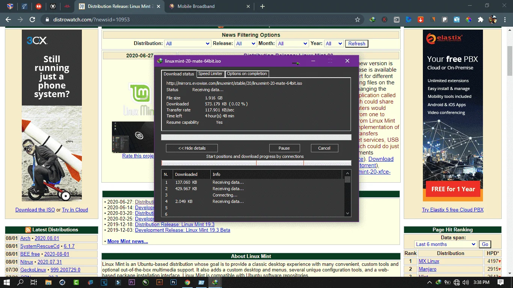Screen dimensions: 513x288
Task: Open the MX Linux ranking link
Action: pos(429,261)
